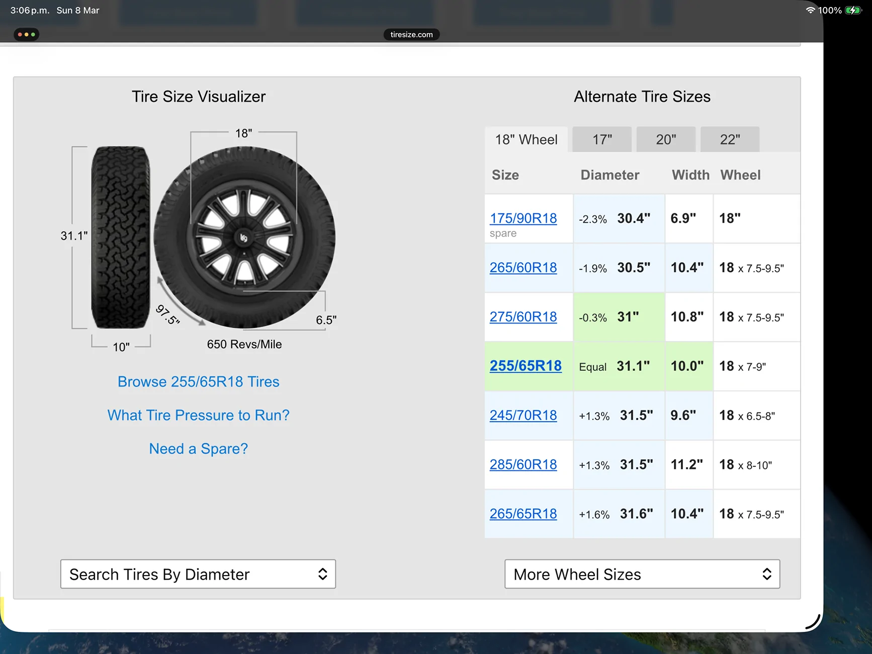This screenshot has width=872, height=654.
Task: Click the Diameter column header
Action: pyautogui.click(x=609, y=175)
